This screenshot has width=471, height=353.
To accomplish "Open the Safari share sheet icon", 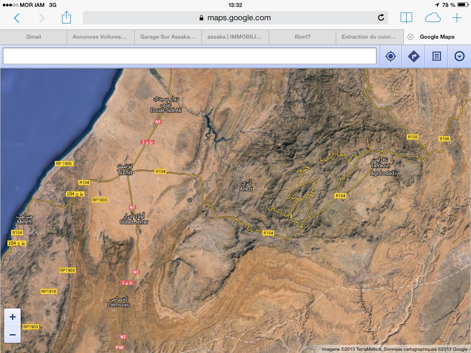I will (x=66, y=18).
